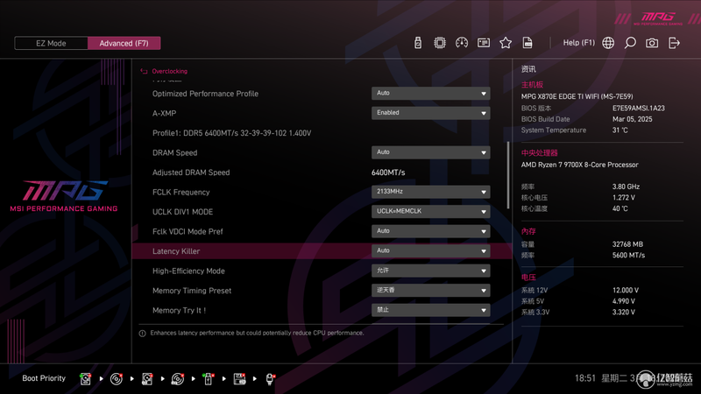Select hard disk boot device icon
This screenshot has width=701, height=394.
pos(85,379)
